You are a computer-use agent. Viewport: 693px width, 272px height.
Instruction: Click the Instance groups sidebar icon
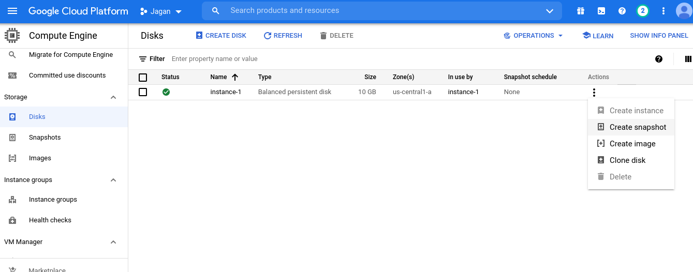[x=12, y=200]
